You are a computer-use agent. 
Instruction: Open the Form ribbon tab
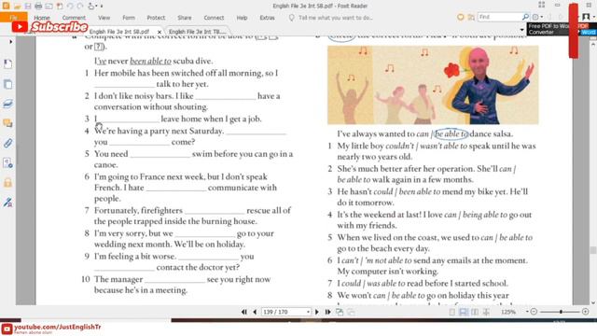[x=129, y=18]
